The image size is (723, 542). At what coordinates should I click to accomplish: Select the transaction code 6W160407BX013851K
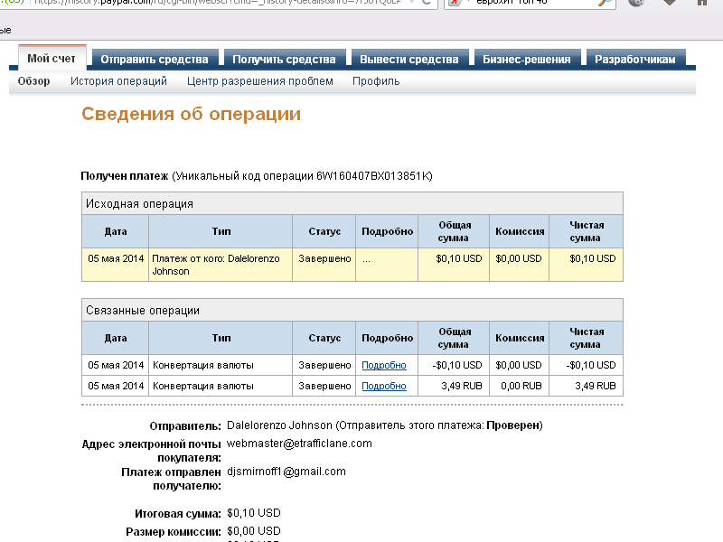point(372,175)
